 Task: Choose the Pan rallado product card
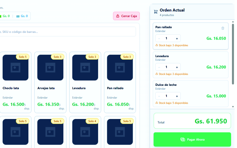[120, 82]
